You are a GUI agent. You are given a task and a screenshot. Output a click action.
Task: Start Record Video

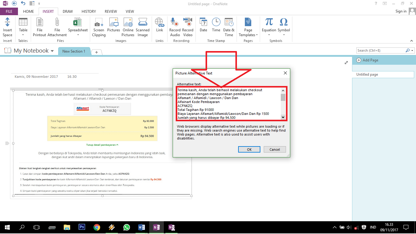(188, 27)
